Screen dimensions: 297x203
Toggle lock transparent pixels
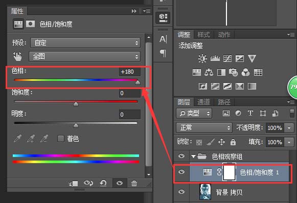199,142
